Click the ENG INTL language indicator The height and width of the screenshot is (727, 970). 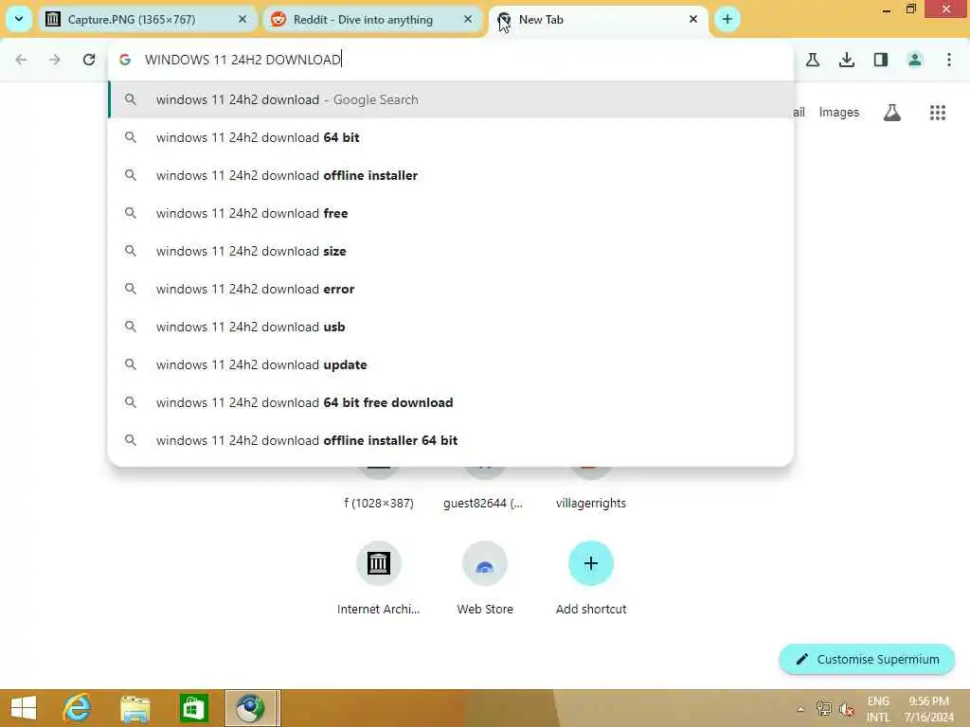click(x=878, y=709)
